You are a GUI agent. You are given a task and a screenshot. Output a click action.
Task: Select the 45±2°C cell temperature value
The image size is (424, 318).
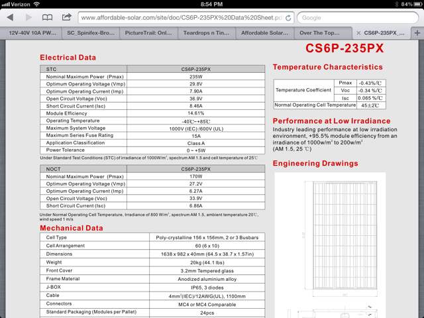click(370, 105)
